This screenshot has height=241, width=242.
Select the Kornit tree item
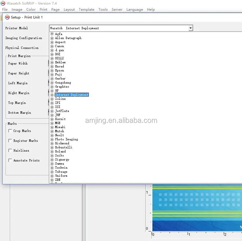pyautogui.click(x=60, y=119)
